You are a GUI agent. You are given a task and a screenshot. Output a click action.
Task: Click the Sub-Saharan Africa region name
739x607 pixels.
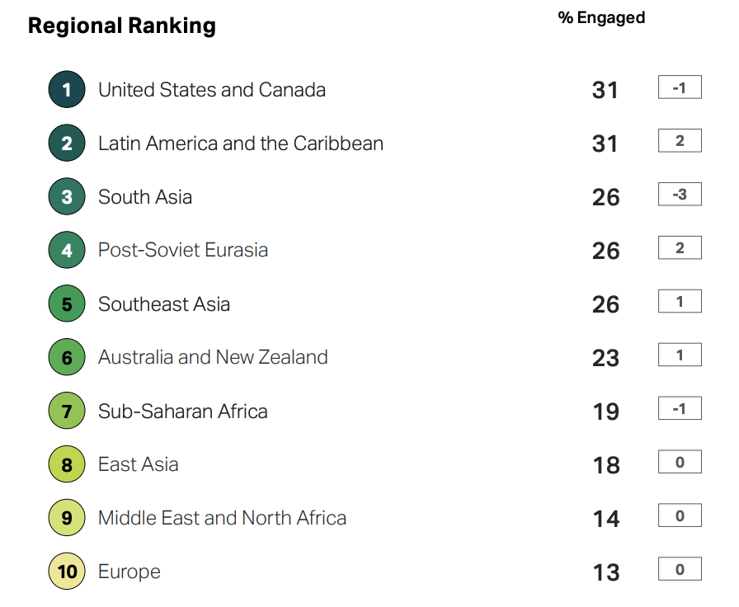pos(183,412)
